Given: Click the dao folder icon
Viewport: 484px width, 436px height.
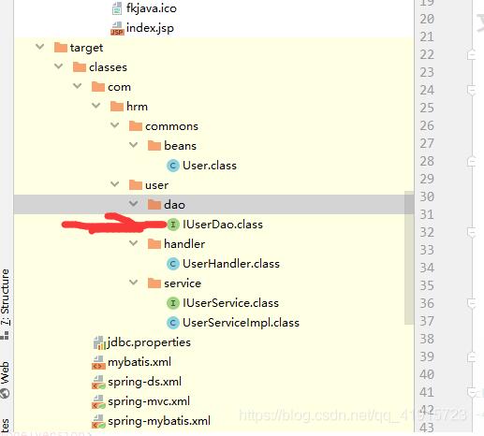Looking at the screenshot, I should tap(154, 205).
